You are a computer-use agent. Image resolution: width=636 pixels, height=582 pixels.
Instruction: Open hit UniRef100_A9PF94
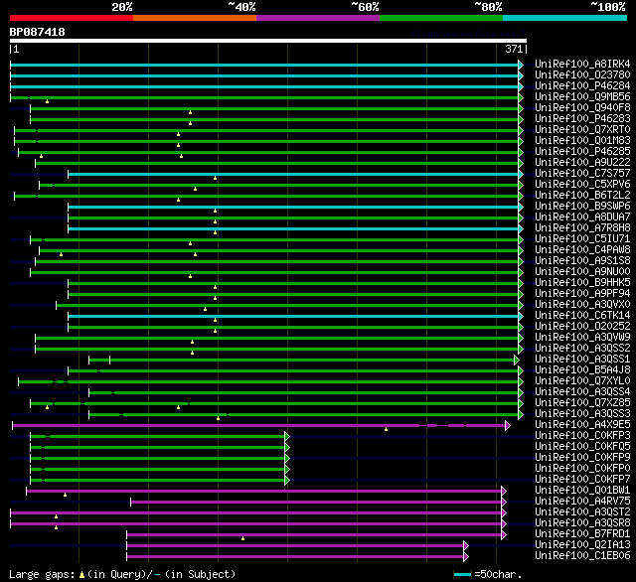(582, 293)
